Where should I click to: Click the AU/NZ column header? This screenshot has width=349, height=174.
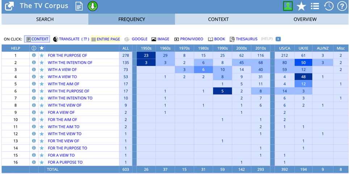[x=323, y=48]
